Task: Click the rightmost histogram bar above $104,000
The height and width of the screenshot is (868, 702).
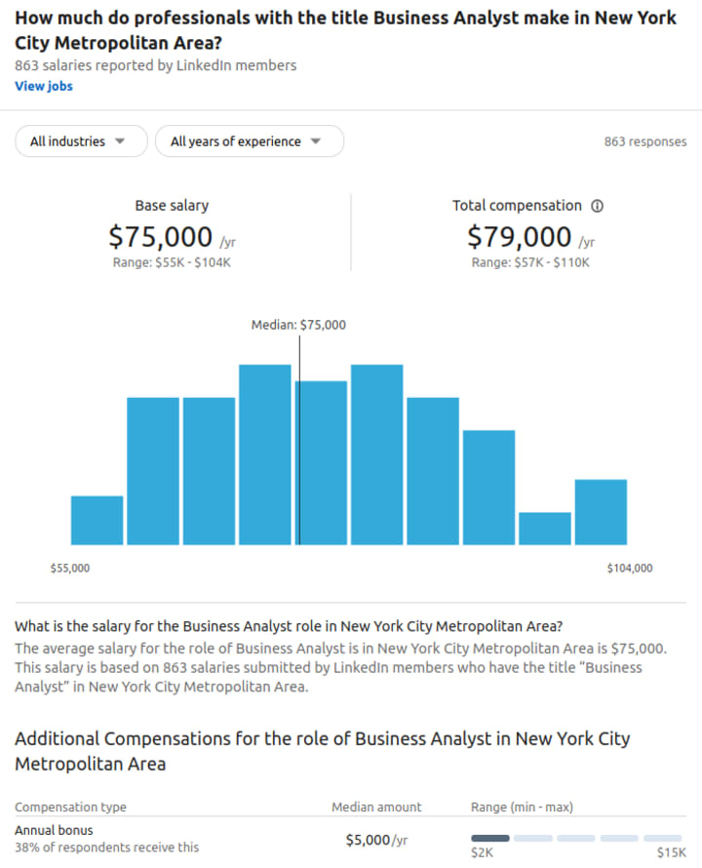Action: tap(601, 512)
